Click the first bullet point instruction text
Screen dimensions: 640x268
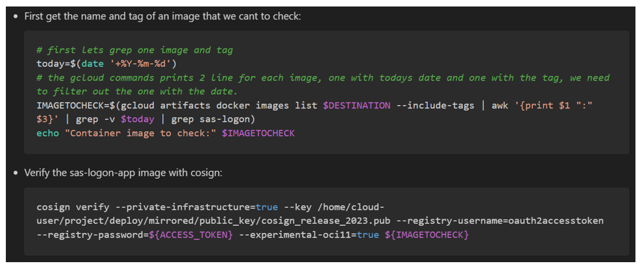[x=162, y=16]
